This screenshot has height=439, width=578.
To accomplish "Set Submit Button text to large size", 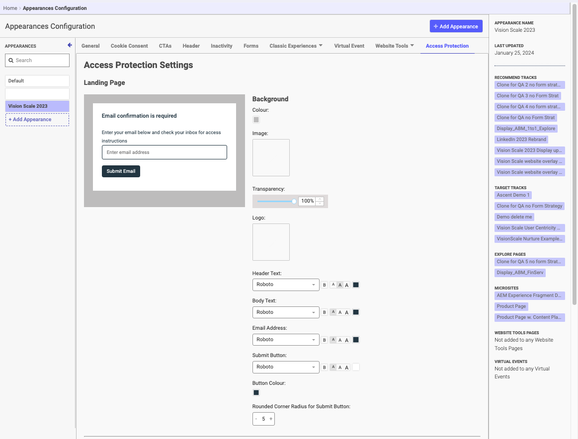I will point(346,367).
